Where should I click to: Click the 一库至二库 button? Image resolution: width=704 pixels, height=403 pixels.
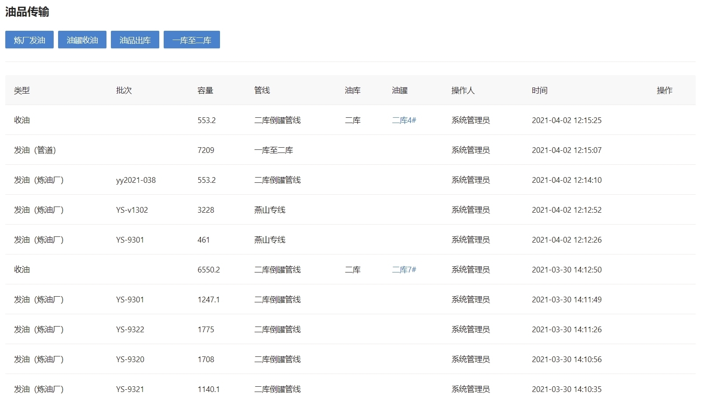click(191, 40)
